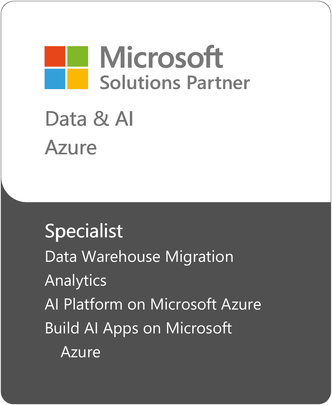Click the word "Apps" in the list

click(x=121, y=329)
